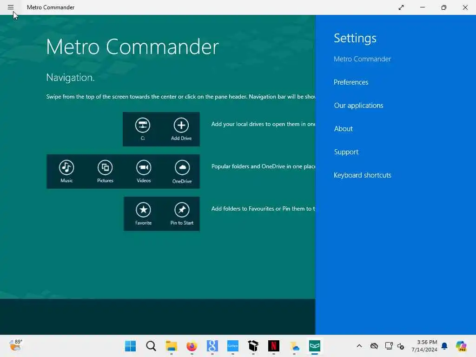Open taskbar Search icon
This screenshot has height=357, width=476.
(151, 346)
